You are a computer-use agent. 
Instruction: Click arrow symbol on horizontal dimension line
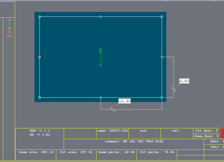tap(113, 110)
